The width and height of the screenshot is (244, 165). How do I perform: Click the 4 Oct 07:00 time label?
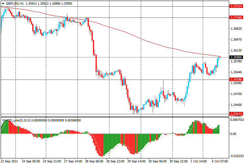pos(220,161)
